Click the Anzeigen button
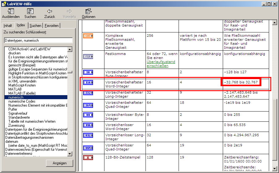Screen dimensions: 279x173 point(60,163)
